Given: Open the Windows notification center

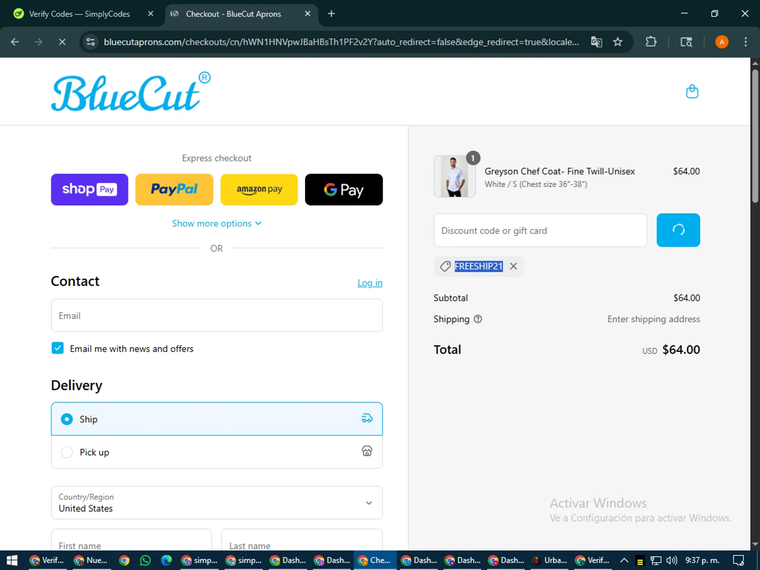Looking at the screenshot, I should [x=739, y=560].
